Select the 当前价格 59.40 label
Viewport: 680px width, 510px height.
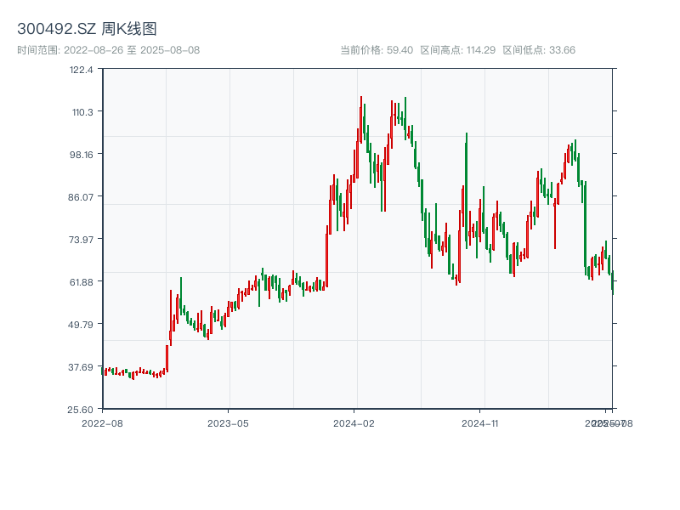tap(376, 50)
